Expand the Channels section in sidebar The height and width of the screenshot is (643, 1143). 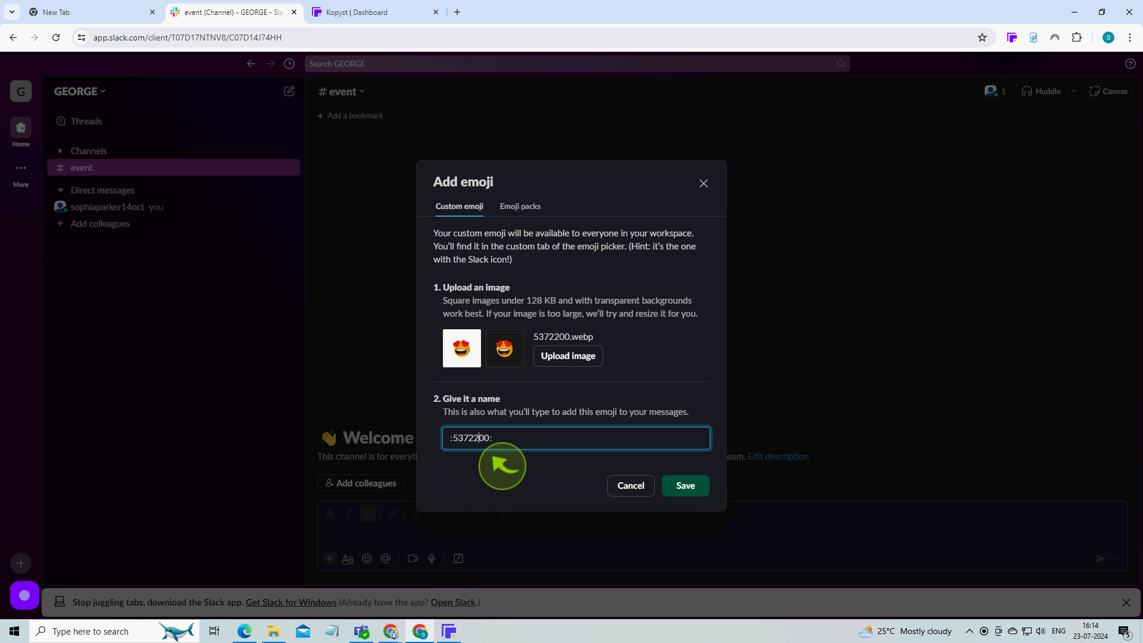[x=61, y=150]
